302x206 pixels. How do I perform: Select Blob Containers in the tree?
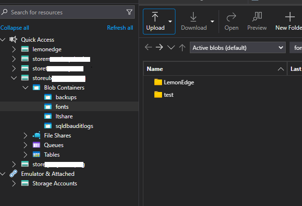(64, 88)
